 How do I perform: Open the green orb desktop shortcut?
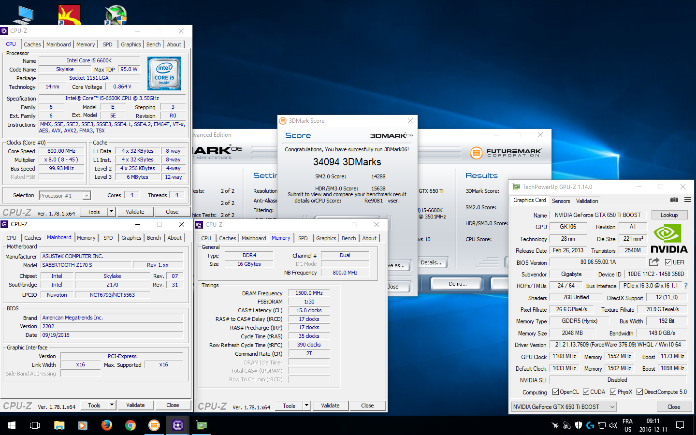(x=116, y=14)
